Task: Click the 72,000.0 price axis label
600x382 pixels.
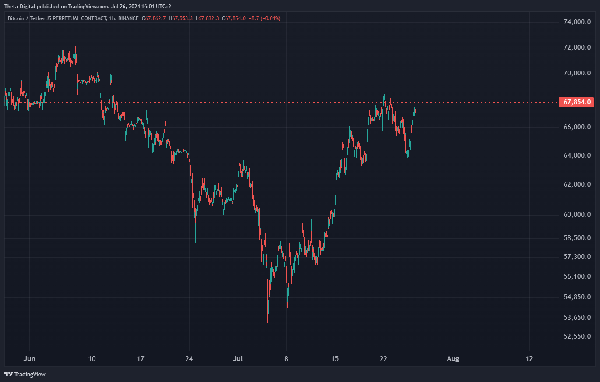Action: click(577, 47)
